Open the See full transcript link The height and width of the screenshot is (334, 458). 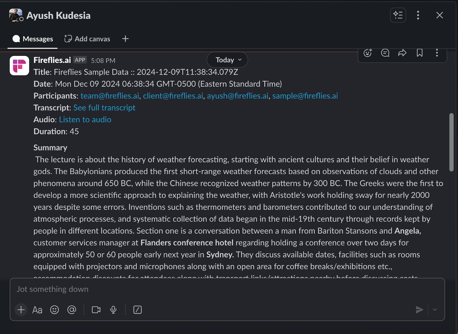point(104,108)
